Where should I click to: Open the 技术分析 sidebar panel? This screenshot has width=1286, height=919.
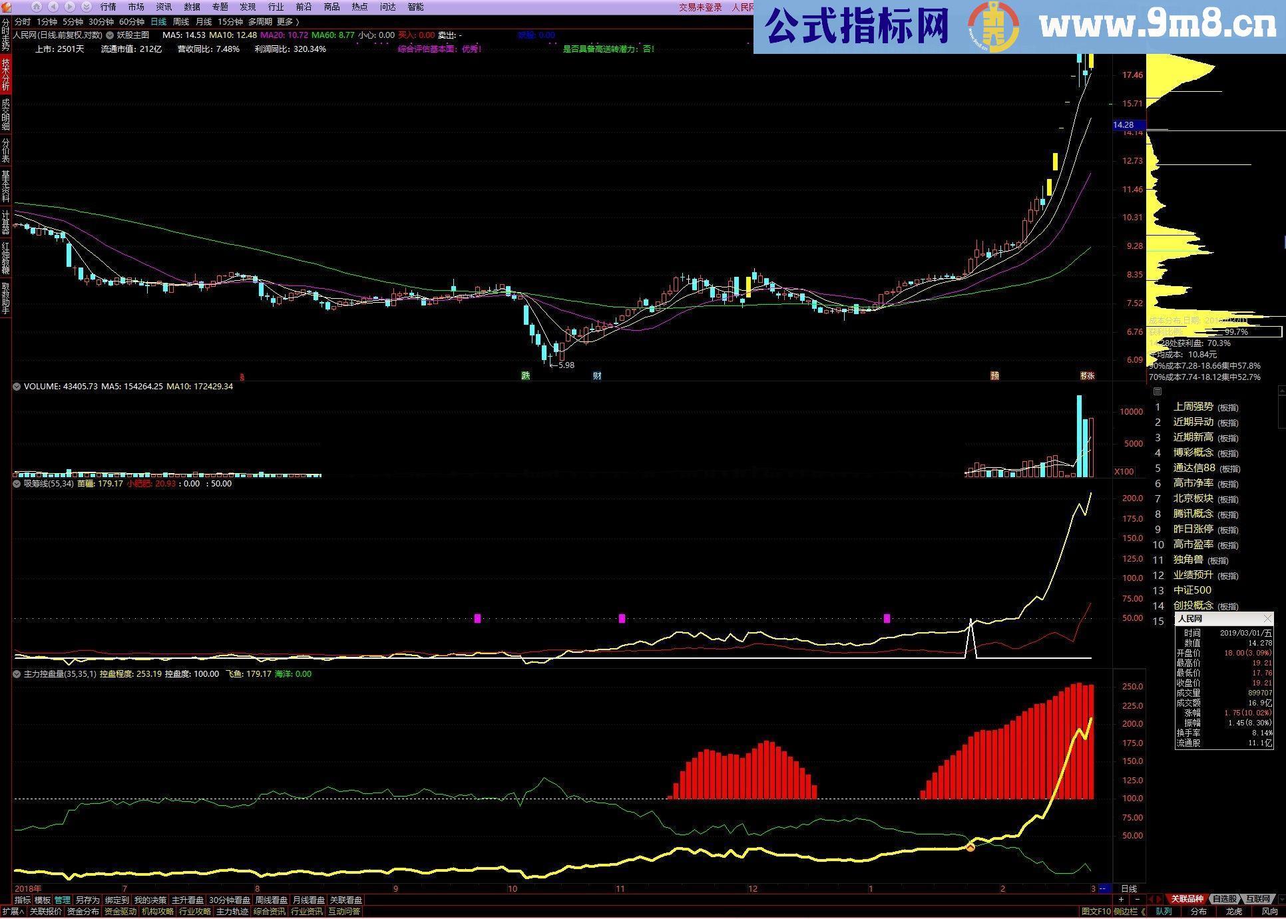5,75
